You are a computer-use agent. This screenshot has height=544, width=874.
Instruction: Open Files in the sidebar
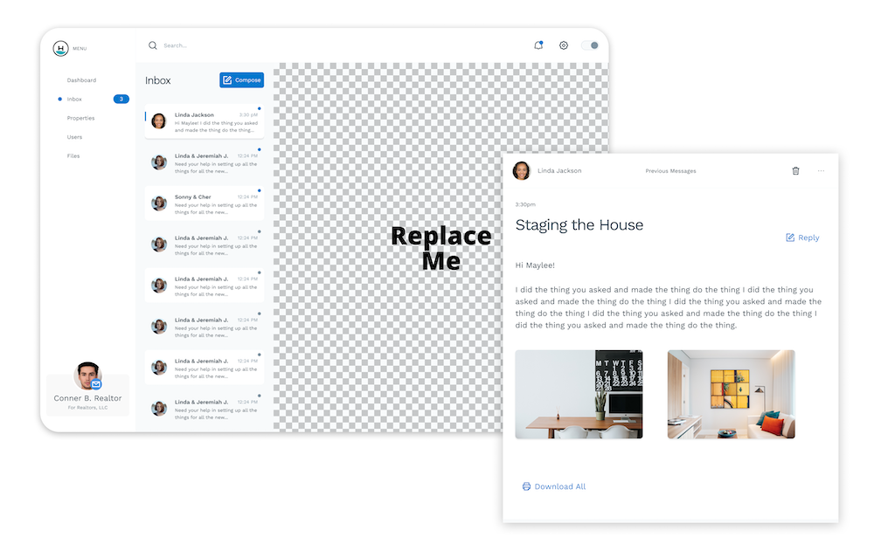(73, 156)
